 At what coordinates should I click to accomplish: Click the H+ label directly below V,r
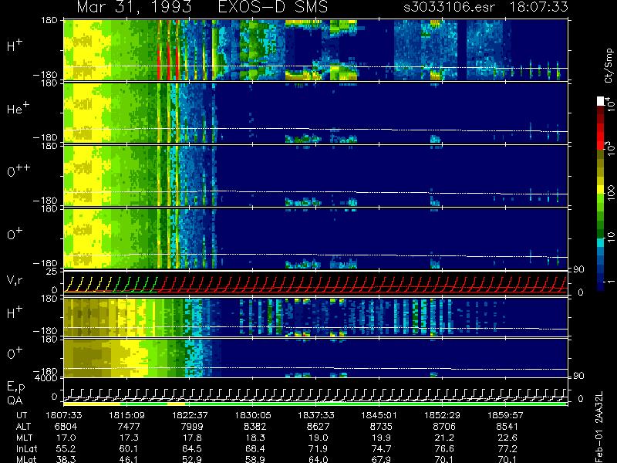coord(15,313)
